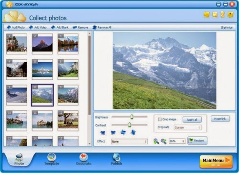Click the first blue rotate icon below Contrast
The width and height of the screenshot is (239, 173).
(x=103, y=132)
